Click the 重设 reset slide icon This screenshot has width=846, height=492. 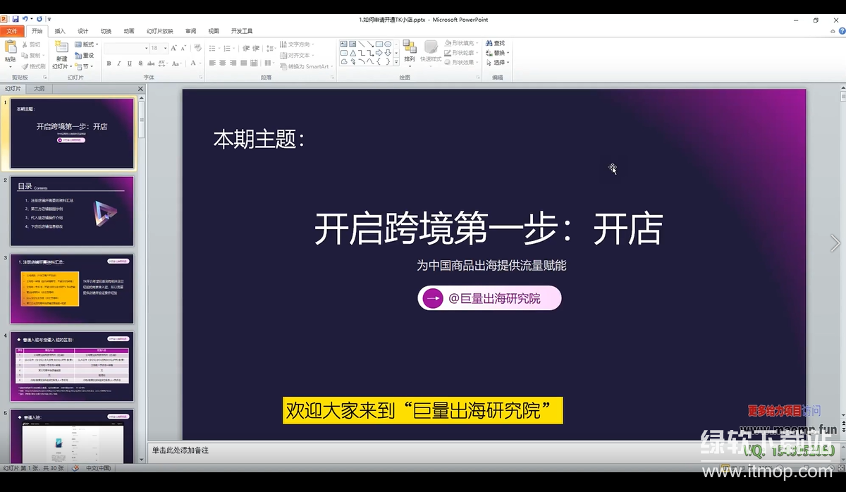84,55
